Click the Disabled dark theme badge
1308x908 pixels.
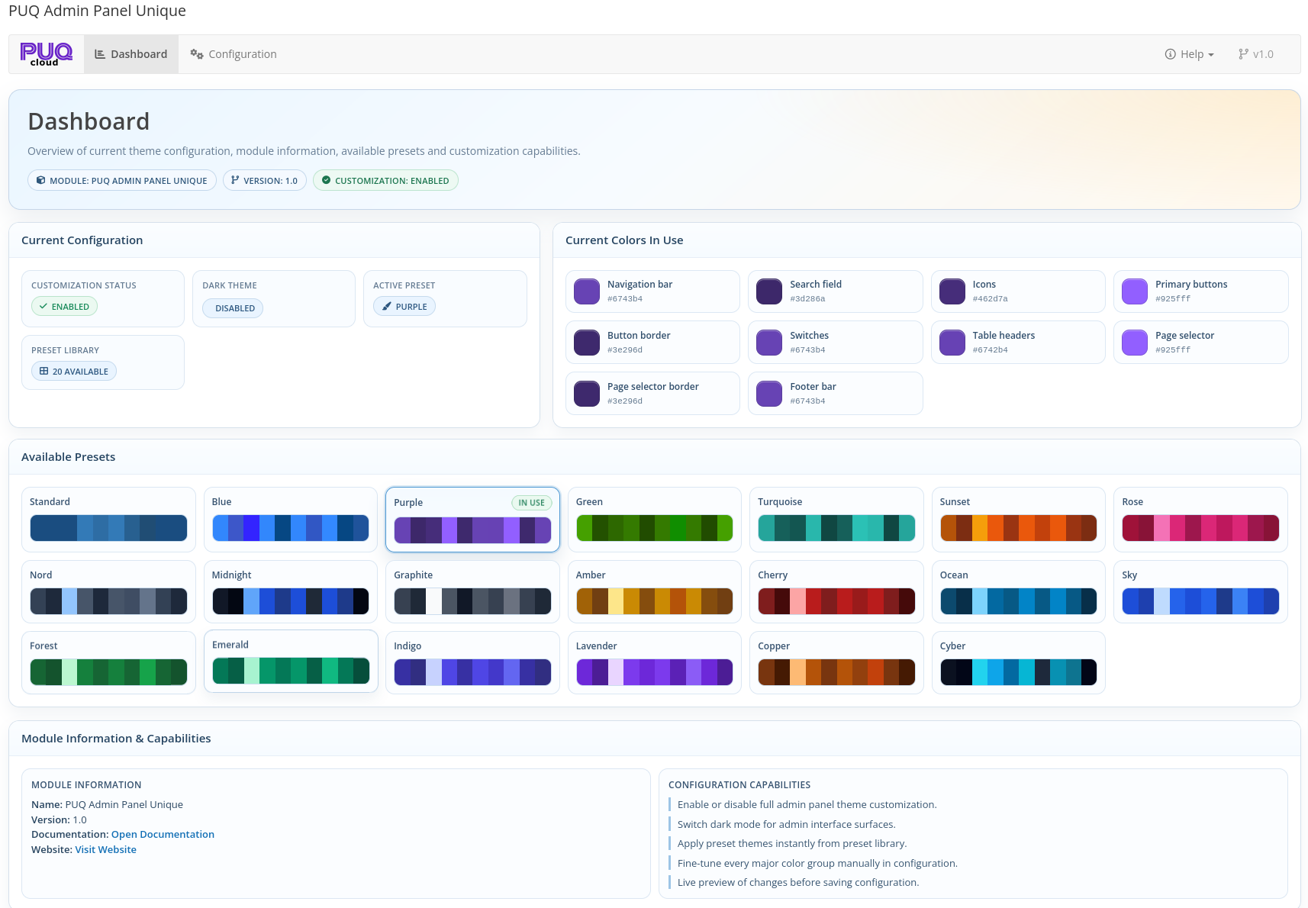pyautogui.click(x=234, y=308)
